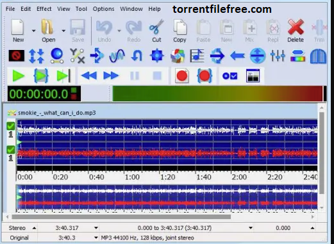The image size is (334, 244).
Task: Click the Stop square button
Action: coord(157,76)
